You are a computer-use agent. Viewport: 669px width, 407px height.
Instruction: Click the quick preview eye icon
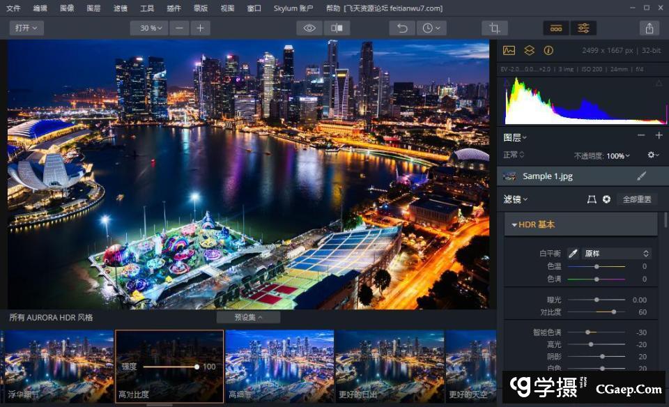(309, 28)
